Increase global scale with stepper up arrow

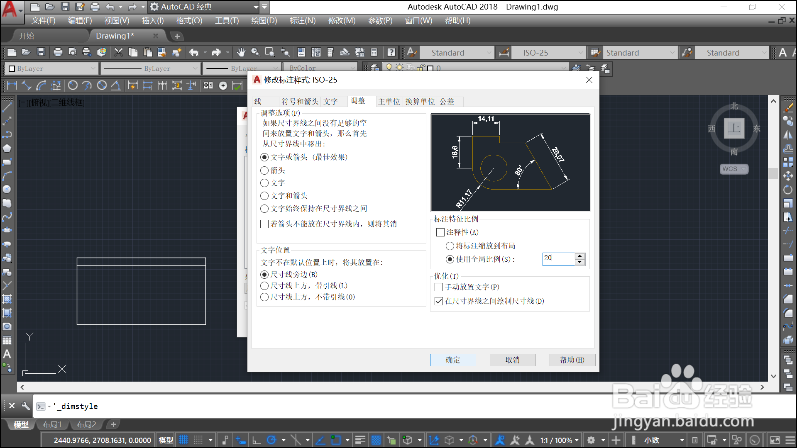(x=580, y=256)
